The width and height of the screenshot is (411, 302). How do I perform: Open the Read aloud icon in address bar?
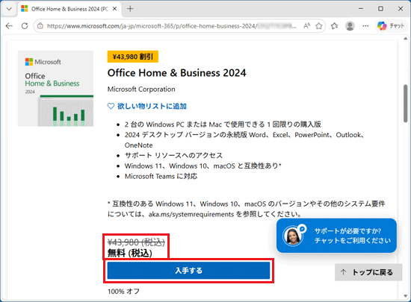click(x=306, y=26)
